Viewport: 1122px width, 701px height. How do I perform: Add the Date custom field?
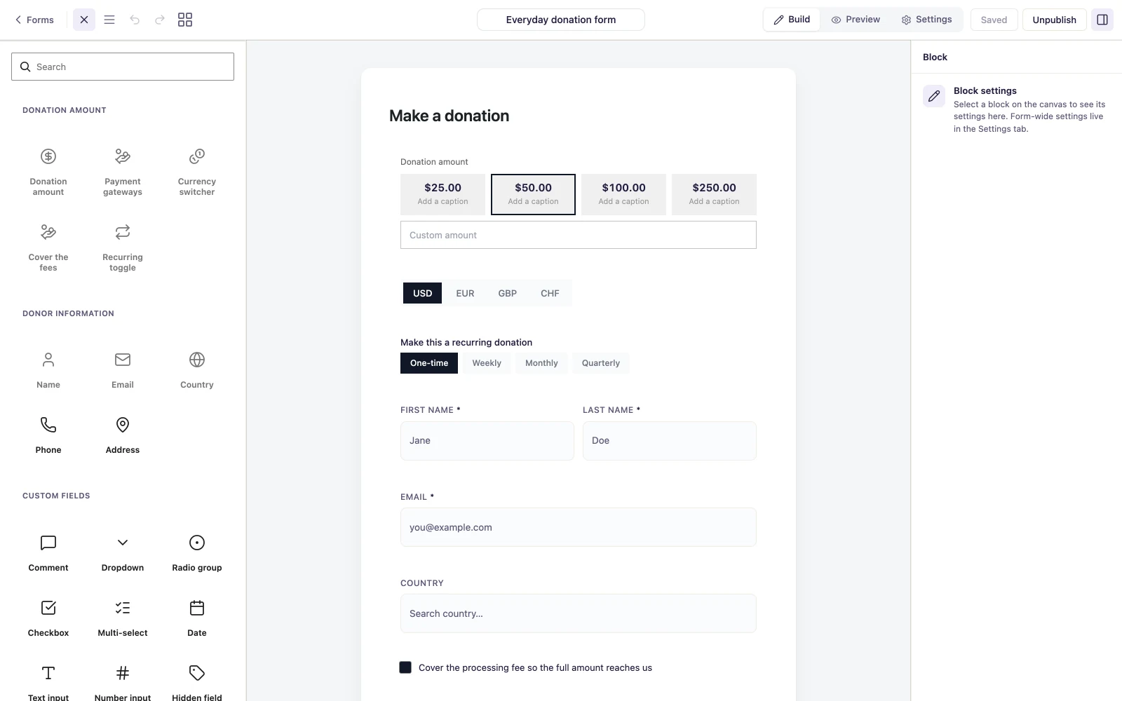(197, 618)
